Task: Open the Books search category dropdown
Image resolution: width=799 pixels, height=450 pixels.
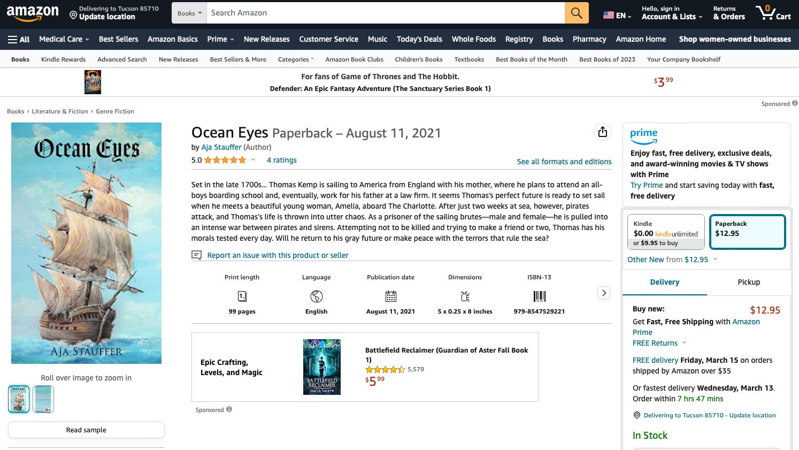Action: click(189, 13)
